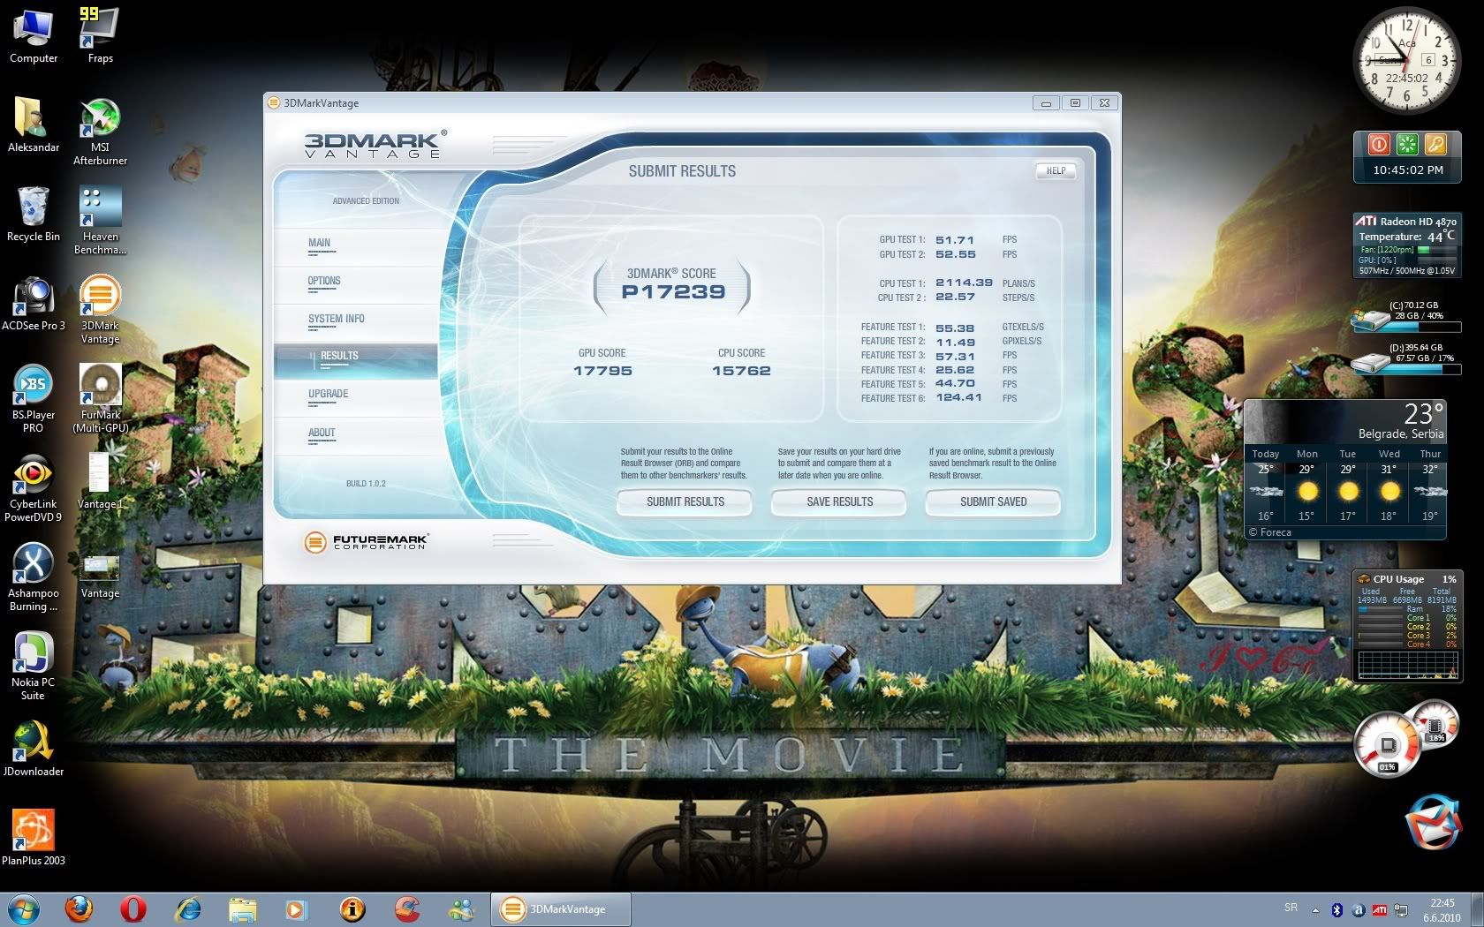Click the Bluetooth tray icon

[1336, 909]
